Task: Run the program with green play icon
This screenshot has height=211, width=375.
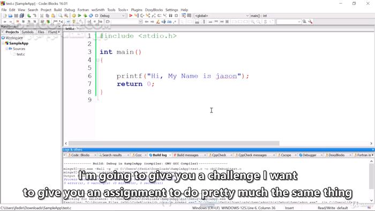Action: pos(79,16)
